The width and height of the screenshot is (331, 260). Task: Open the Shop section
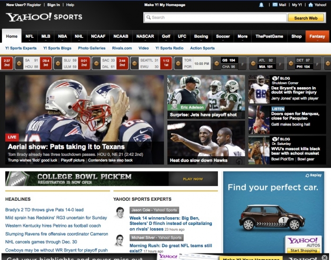[296, 36]
